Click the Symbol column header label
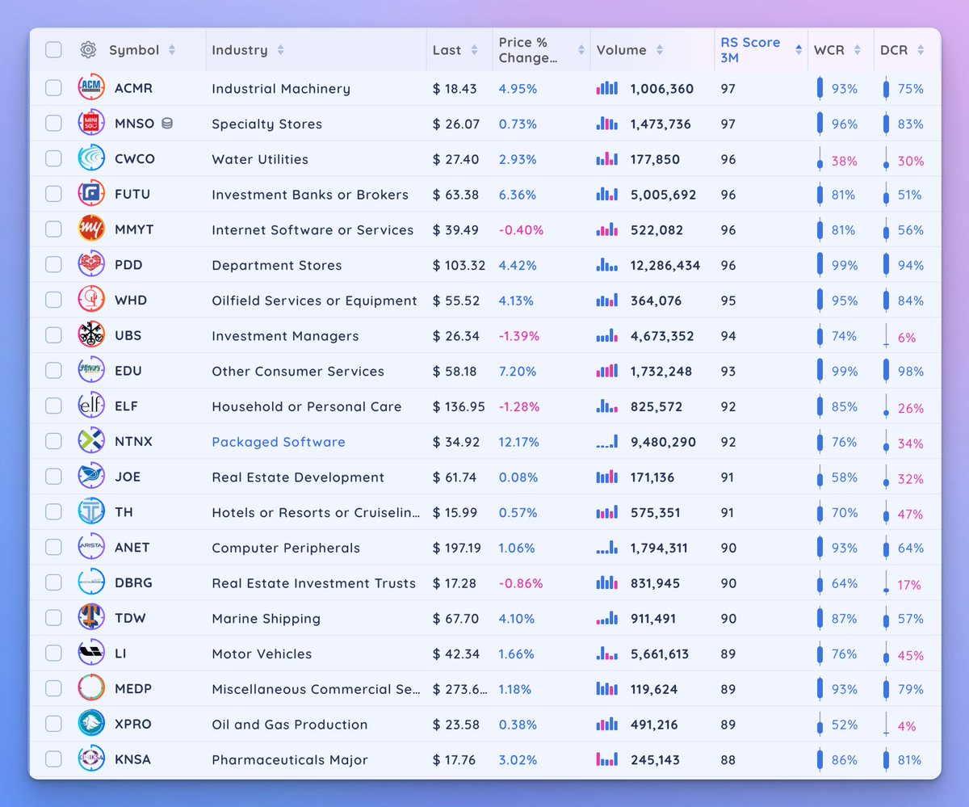Image resolution: width=969 pixels, height=807 pixels. point(134,50)
